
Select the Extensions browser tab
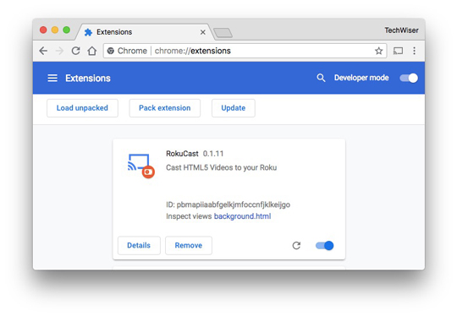(x=146, y=32)
